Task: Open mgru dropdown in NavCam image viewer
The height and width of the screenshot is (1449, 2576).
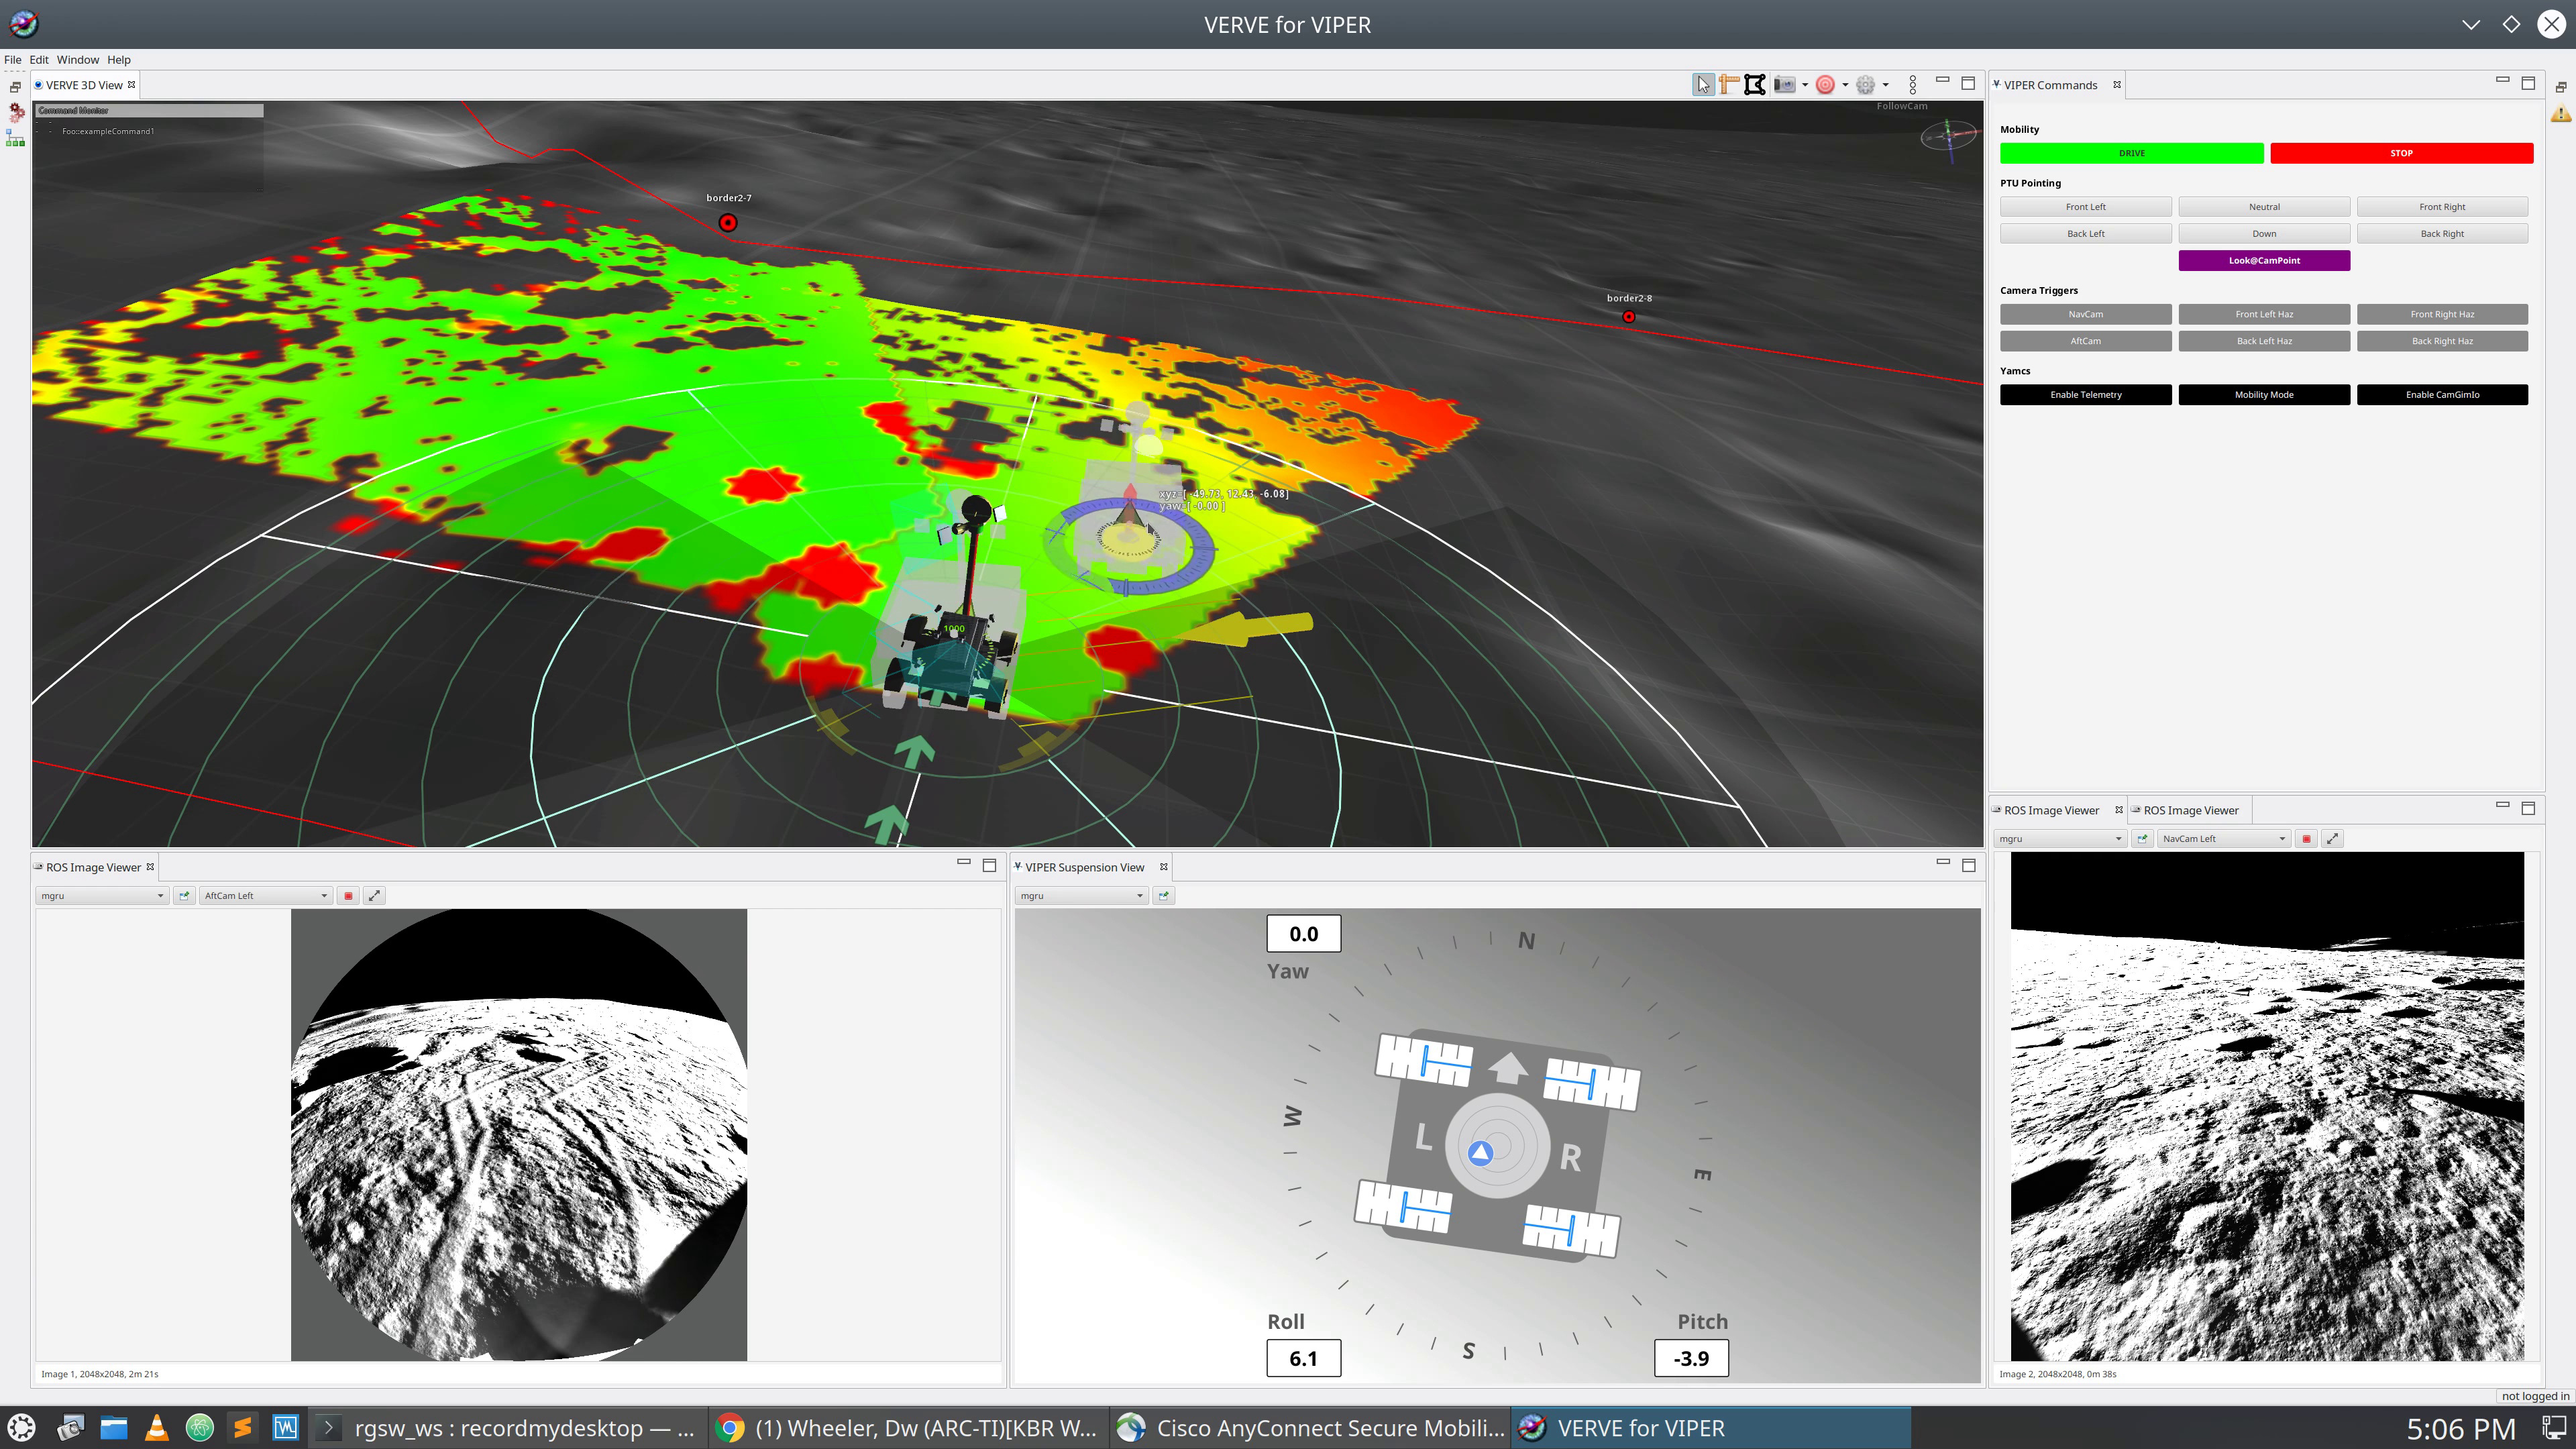Action: (2060, 839)
